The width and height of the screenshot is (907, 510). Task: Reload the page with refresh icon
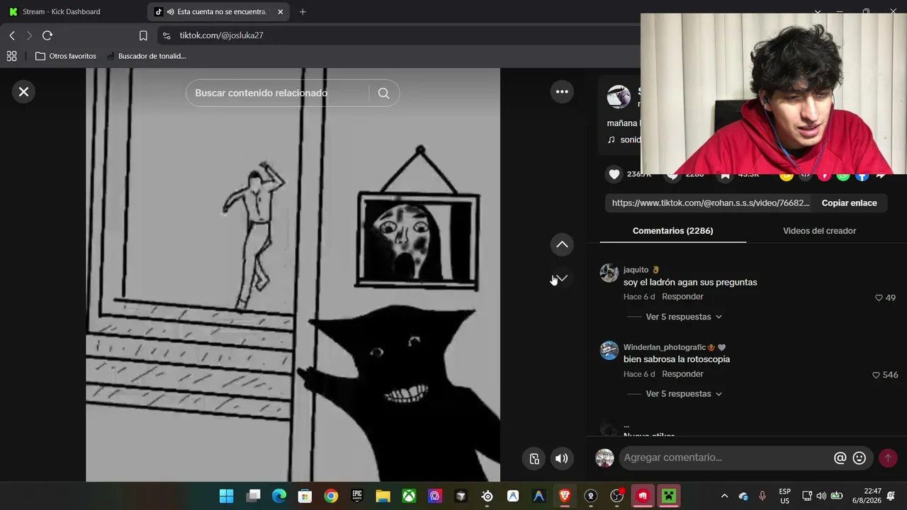click(x=47, y=35)
